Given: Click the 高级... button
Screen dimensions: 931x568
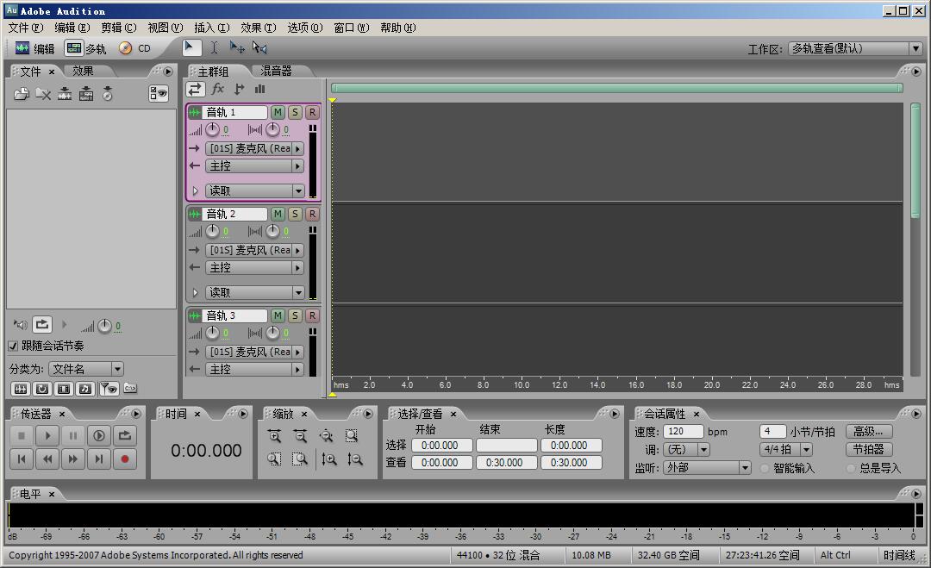Looking at the screenshot, I should [x=869, y=432].
